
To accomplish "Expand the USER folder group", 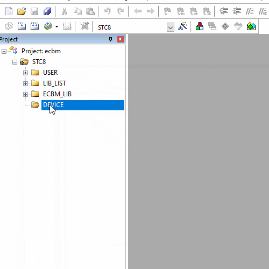I will 25,73.
